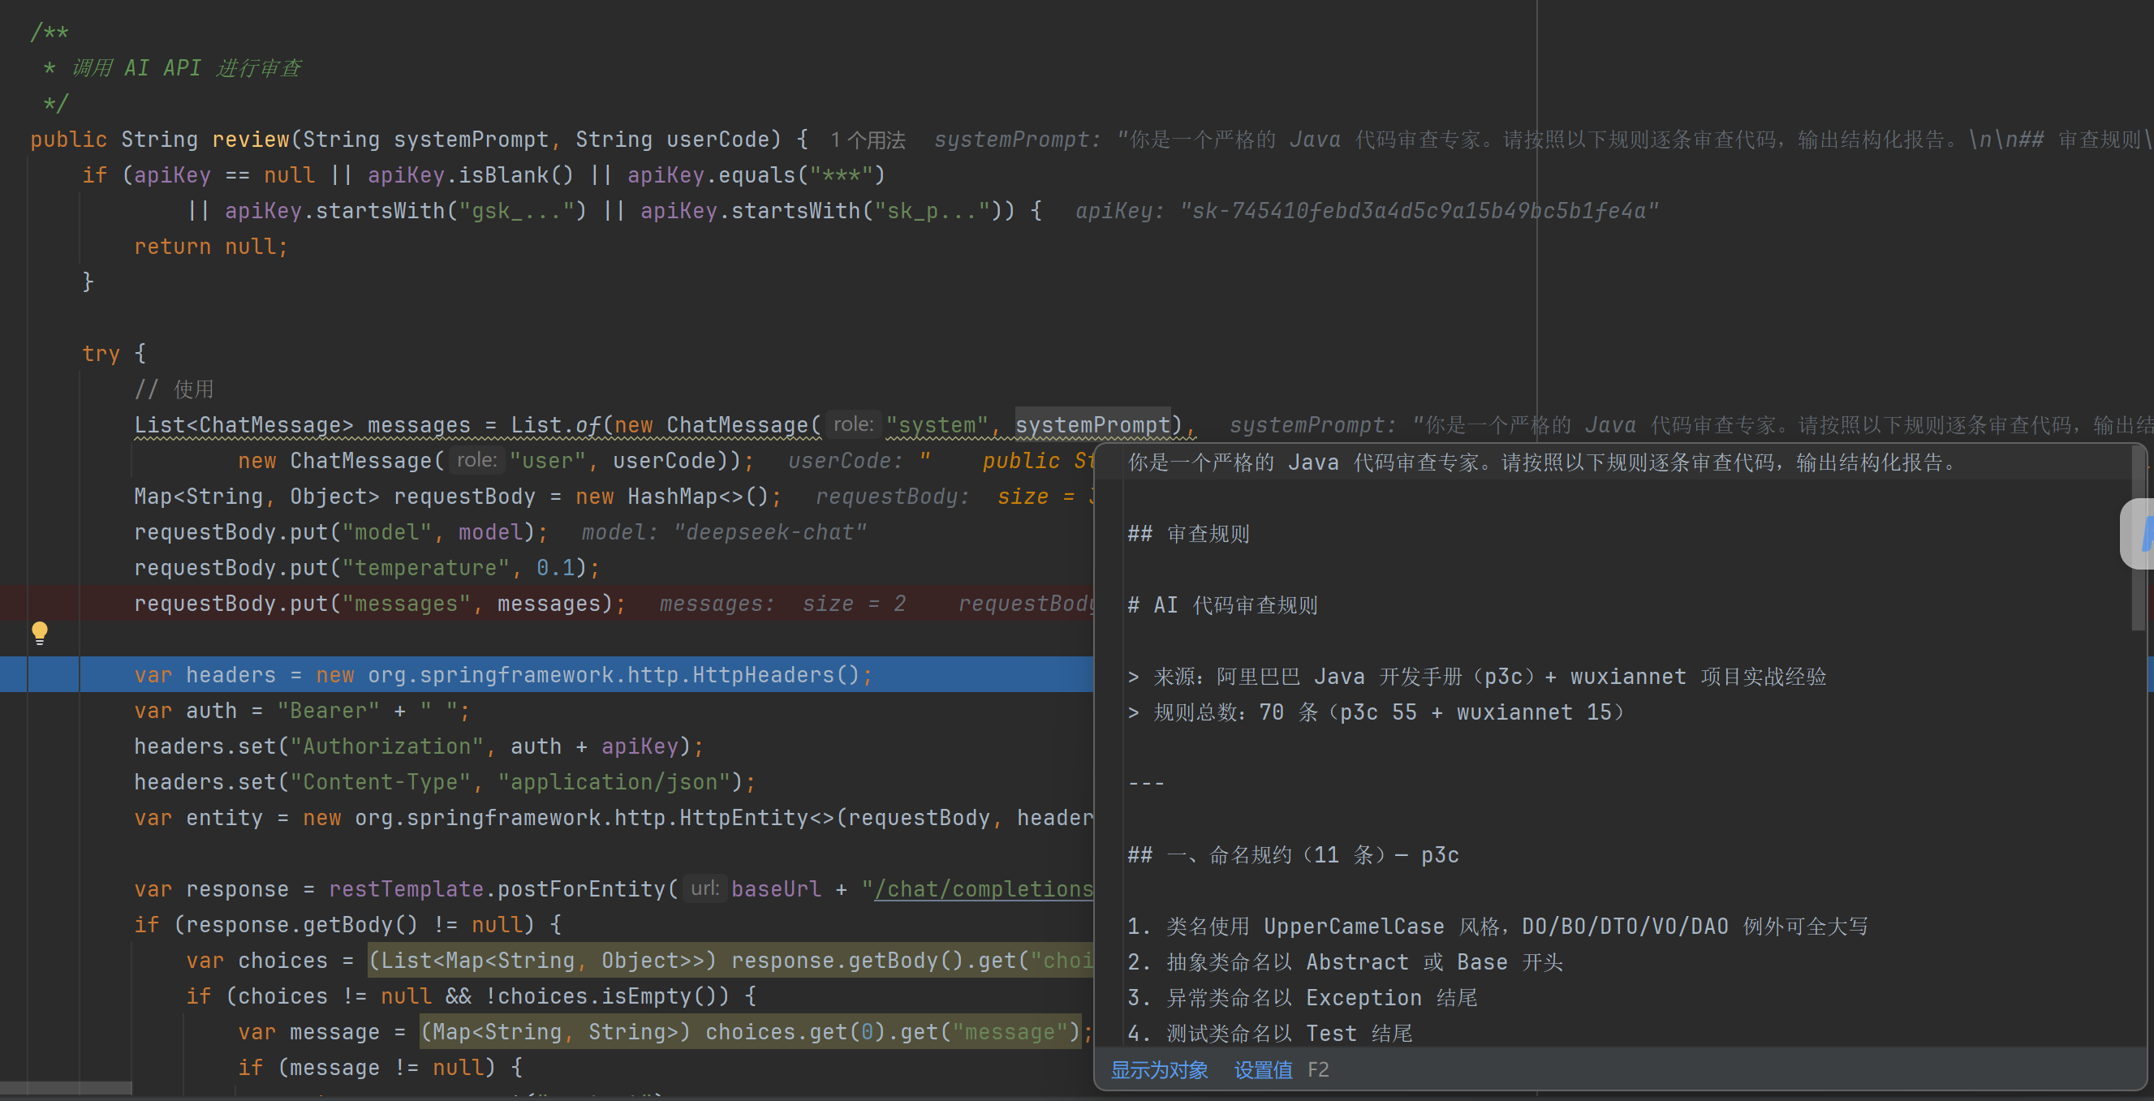The width and height of the screenshot is (2154, 1101).
Task: Click 'if (message != null)' line
Action: [x=381, y=1068]
